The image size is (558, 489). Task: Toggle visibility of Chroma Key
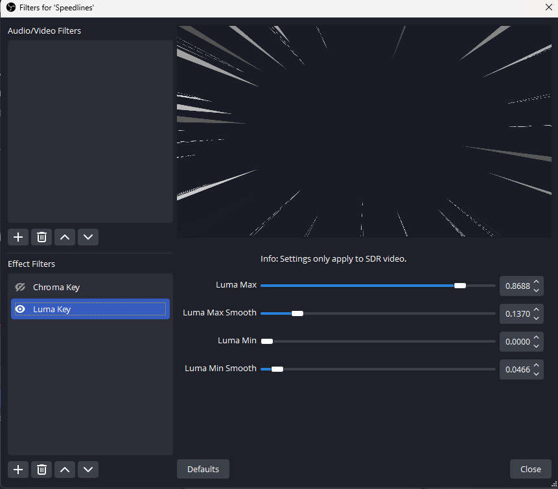click(19, 286)
